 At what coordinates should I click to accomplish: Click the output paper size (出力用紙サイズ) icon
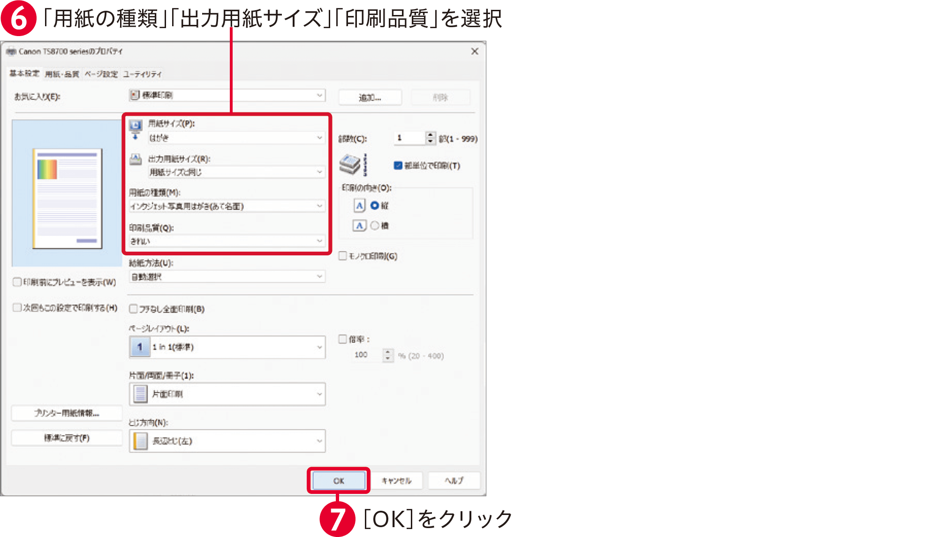point(136,159)
